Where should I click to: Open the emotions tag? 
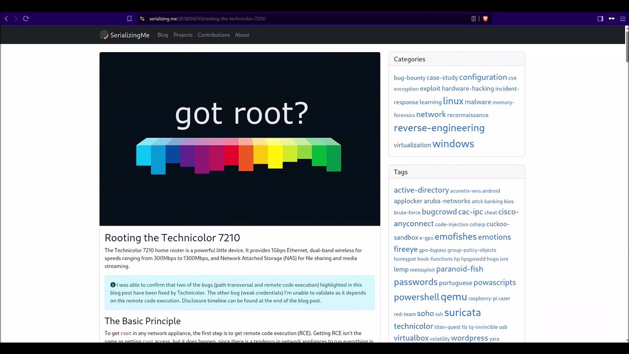pos(494,237)
